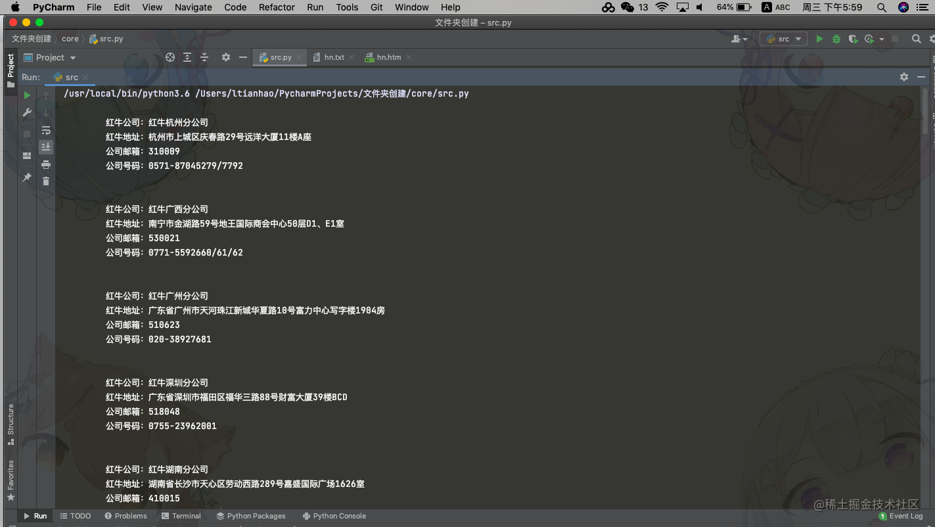Toggle the Favorites tool window side tab
This screenshot has width=935, height=527.
point(11,480)
